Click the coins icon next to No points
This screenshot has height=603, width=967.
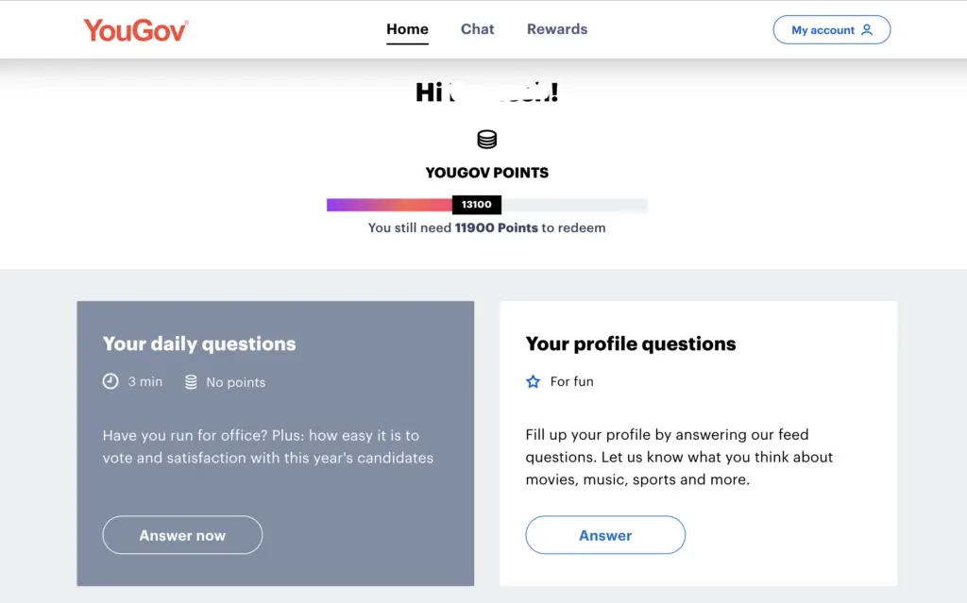pyautogui.click(x=191, y=382)
